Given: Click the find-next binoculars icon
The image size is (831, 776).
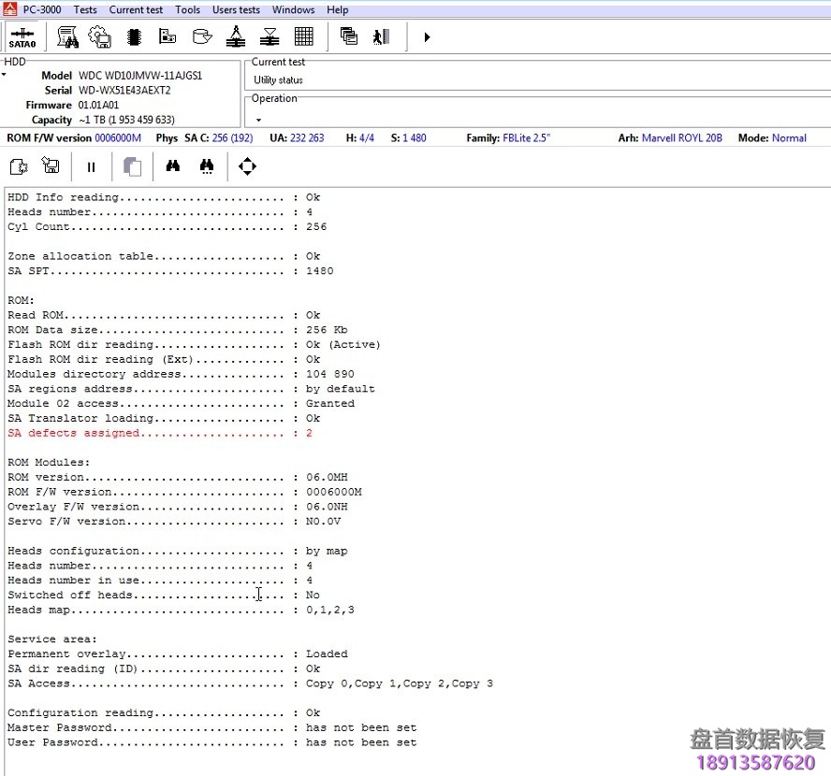Looking at the screenshot, I should [206, 165].
